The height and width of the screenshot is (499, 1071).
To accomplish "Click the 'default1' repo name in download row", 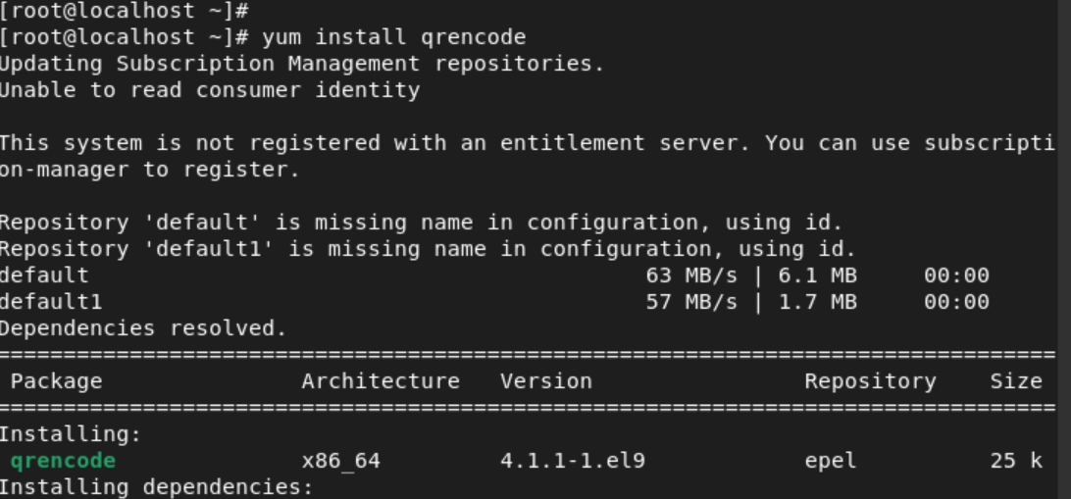I will tap(51, 302).
